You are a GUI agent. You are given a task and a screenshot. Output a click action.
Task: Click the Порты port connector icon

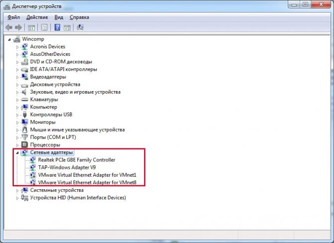point(25,137)
